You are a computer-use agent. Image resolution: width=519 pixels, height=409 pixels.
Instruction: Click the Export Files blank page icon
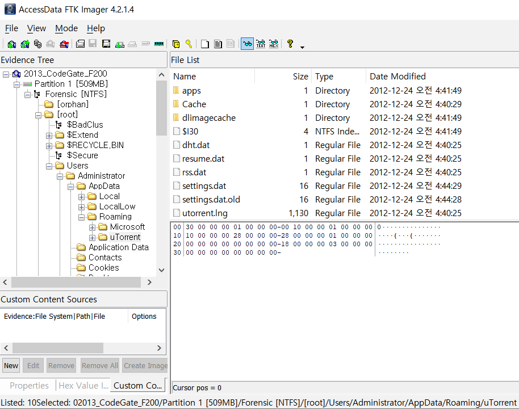click(x=205, y=44)
